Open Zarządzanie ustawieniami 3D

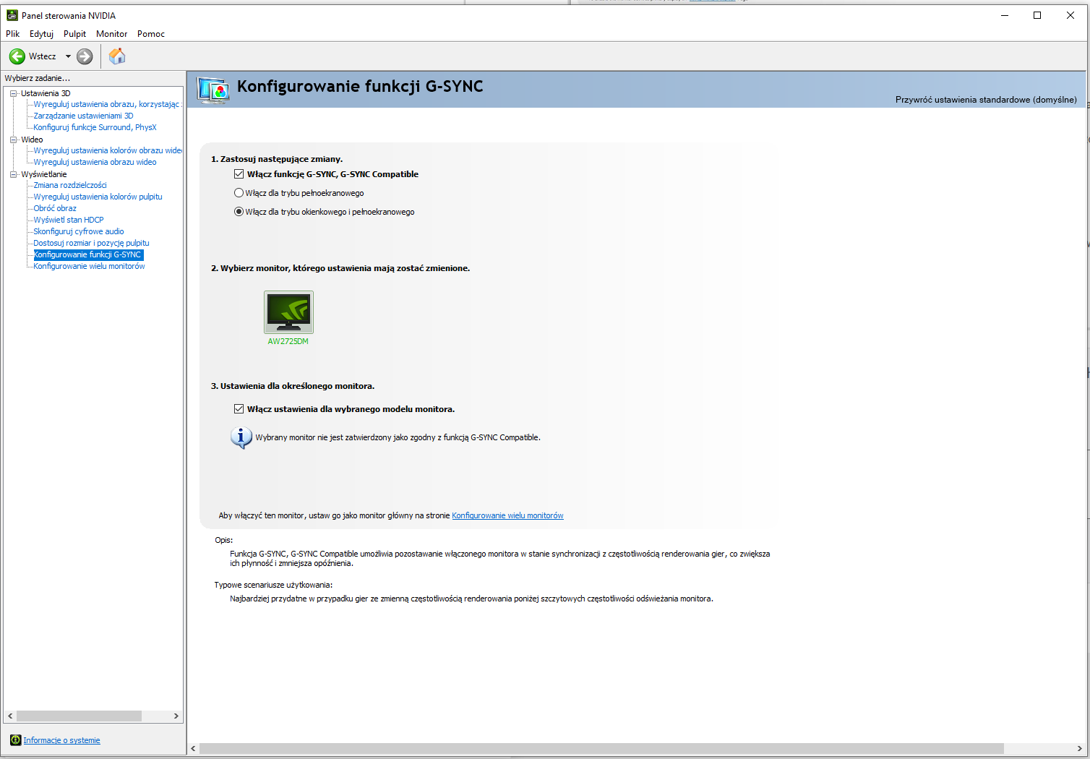coord(83,116)
